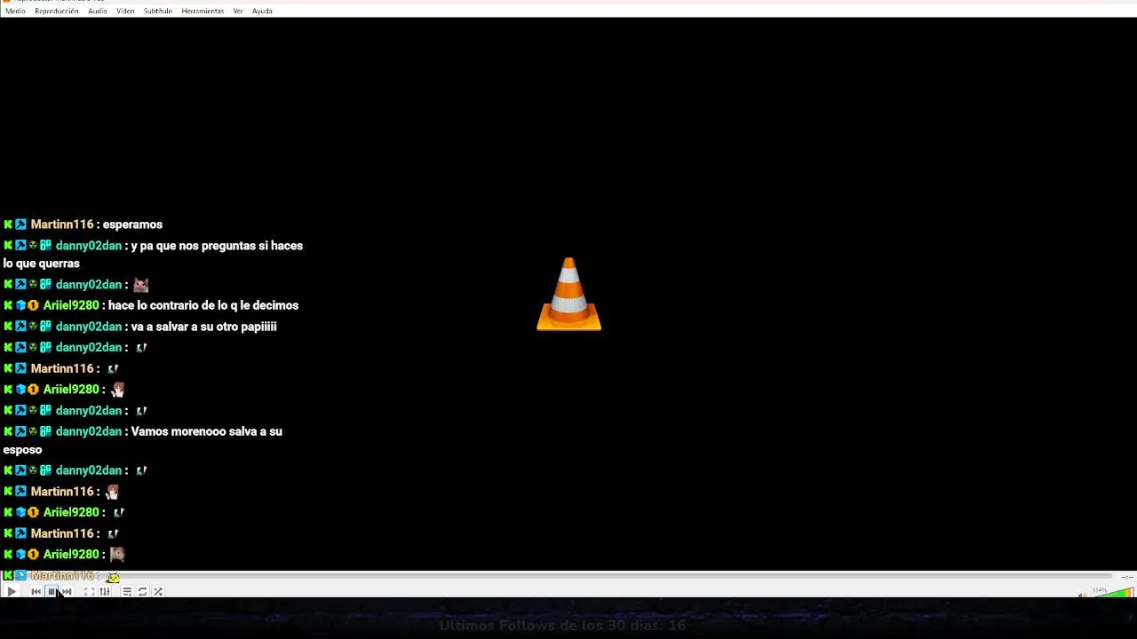
Task: Mute audio using the speaker icon
Action: [1082, 594]
